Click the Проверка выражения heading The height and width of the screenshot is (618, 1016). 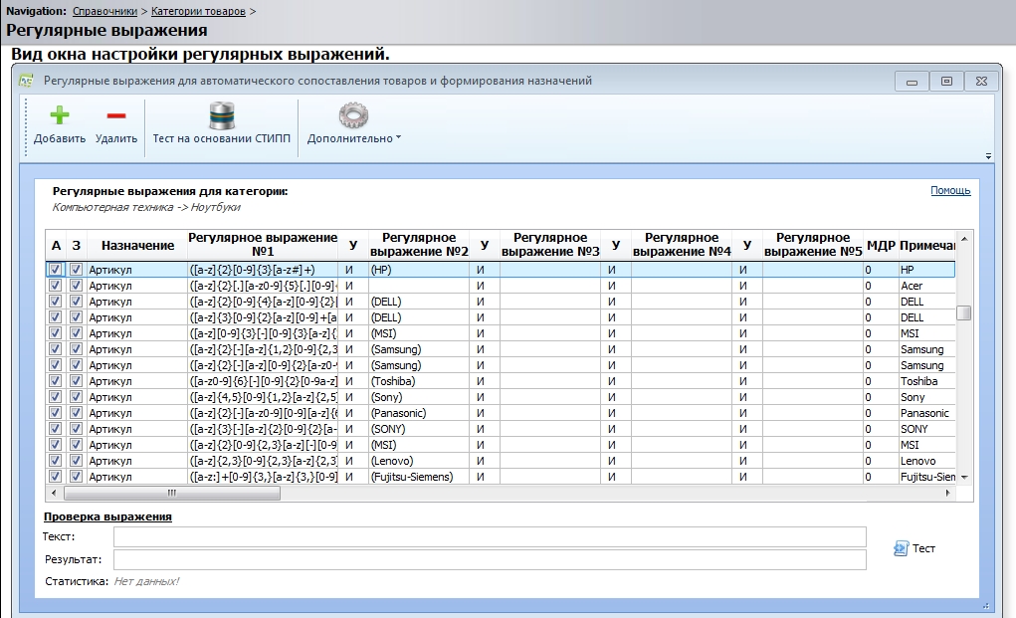click(x=107, y=516)
